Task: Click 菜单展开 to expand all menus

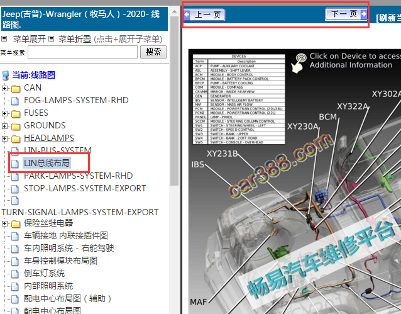Action: (30, 39)
